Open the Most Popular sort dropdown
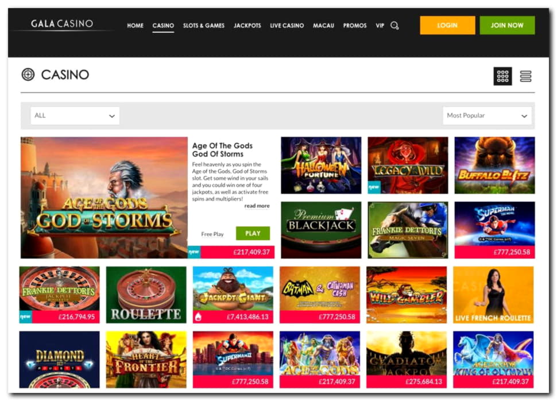The height and width of the screenshot is (401, 557). [x=487, y=115]
